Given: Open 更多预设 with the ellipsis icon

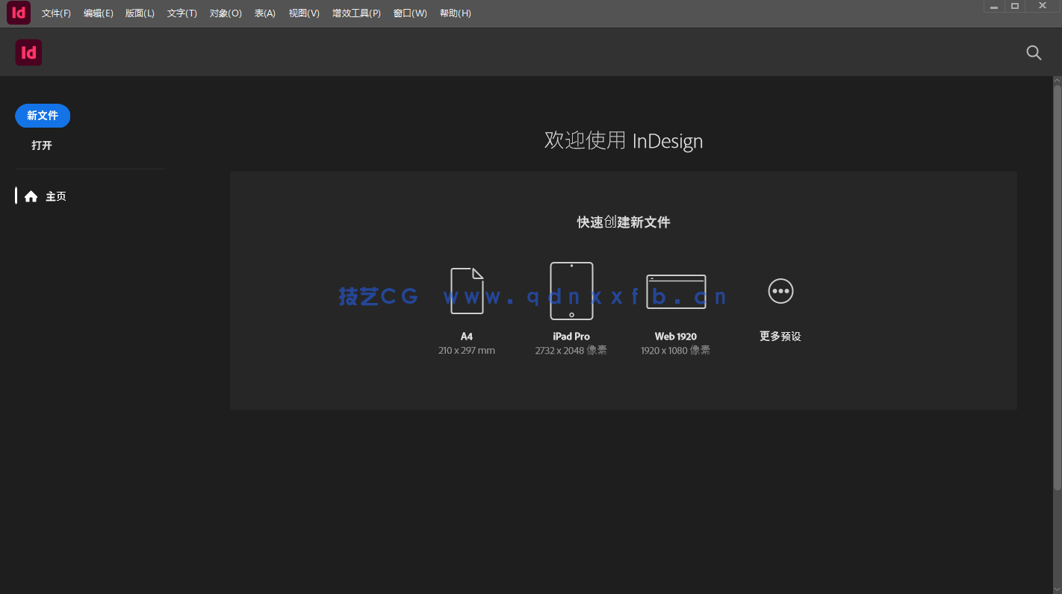Looking at the screenshot, I should pyautogui.click(x=780, y=291).
